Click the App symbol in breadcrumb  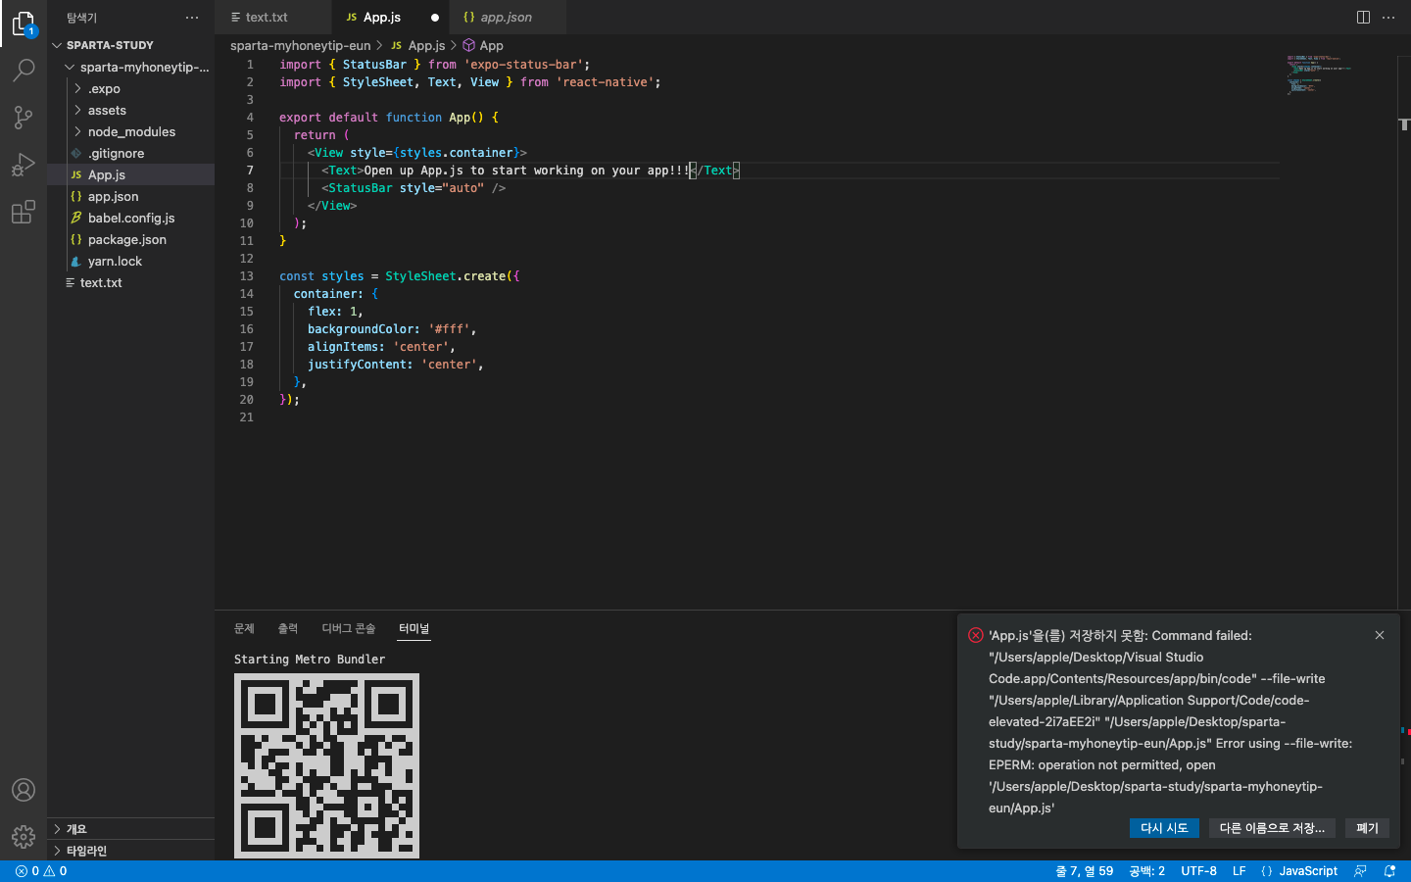coord(483,45)
